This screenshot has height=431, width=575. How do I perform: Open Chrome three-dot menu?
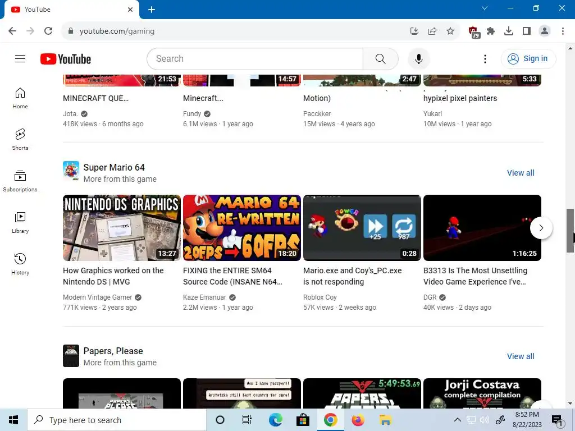tap(563, 31)
